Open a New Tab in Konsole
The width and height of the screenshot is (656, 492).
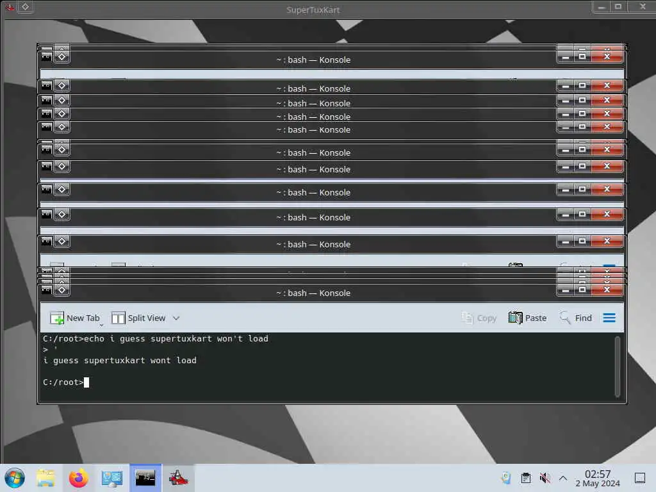tap(75, 318)
